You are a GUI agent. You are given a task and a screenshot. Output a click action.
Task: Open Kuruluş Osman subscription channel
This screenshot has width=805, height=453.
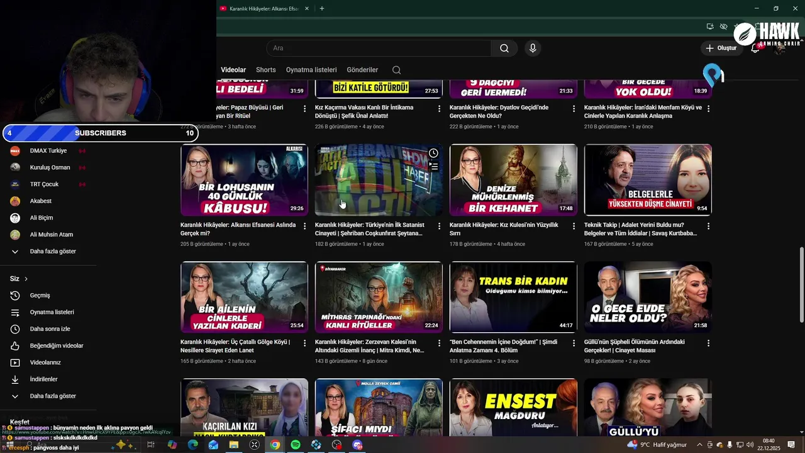click(50, 167)
